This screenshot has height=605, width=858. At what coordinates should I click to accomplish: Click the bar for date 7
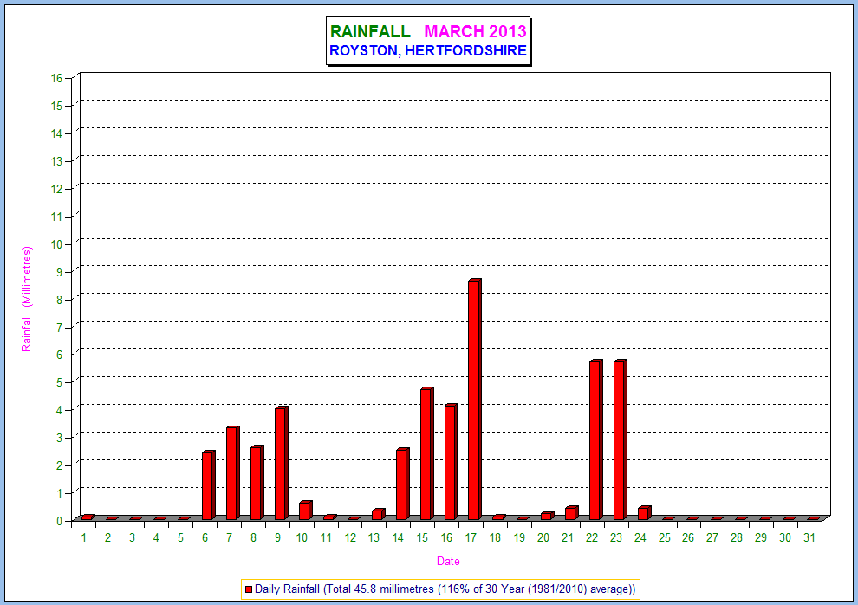click(233, 473)
